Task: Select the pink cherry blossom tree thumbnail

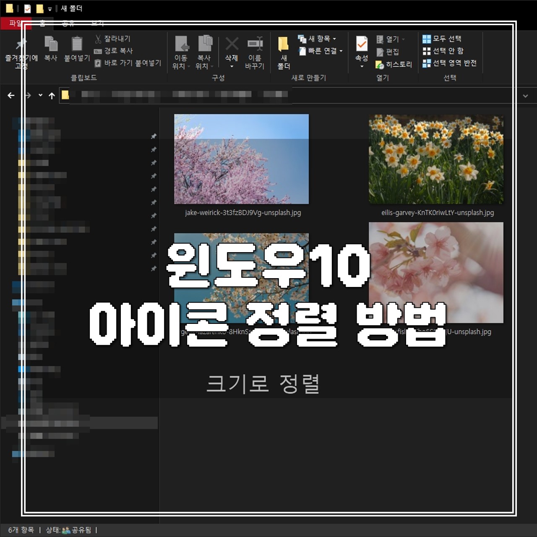Action: pyautogui.click(x=241, y=159)
